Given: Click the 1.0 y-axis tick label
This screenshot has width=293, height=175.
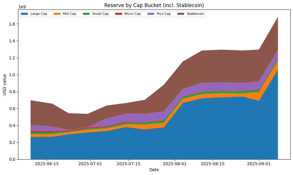Looking at the screenshot, I should click(x=12, y=75).
